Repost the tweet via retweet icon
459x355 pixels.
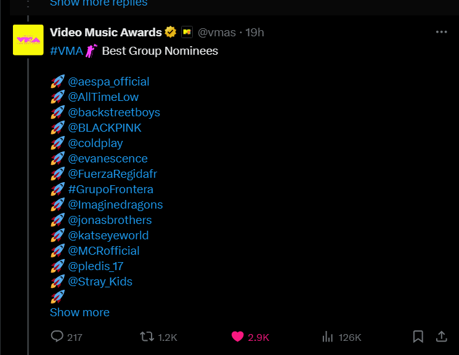click(x=147, y=337)
